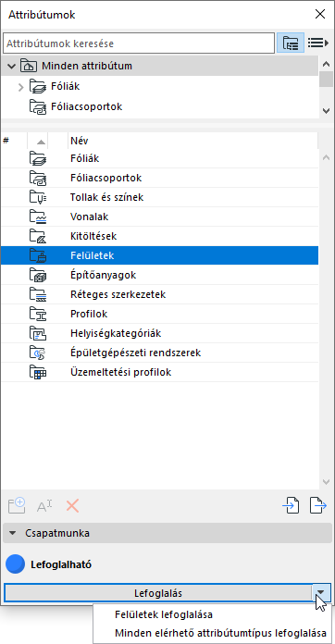Select the Kitöltések row

click(x=160, y=237)
